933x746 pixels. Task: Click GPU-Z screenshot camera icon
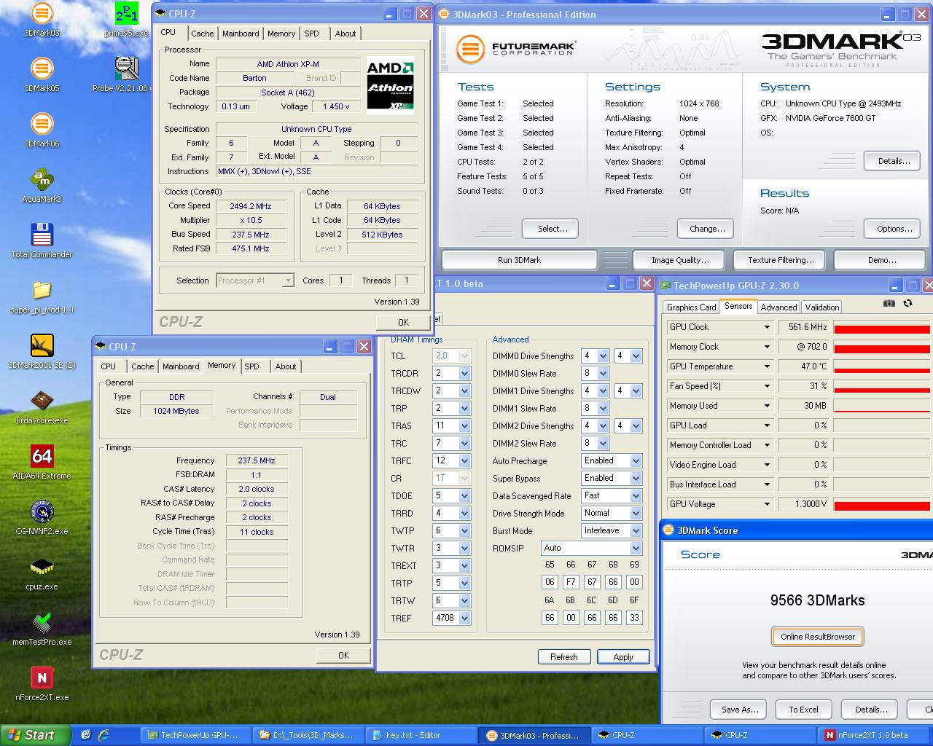[889, 303]
